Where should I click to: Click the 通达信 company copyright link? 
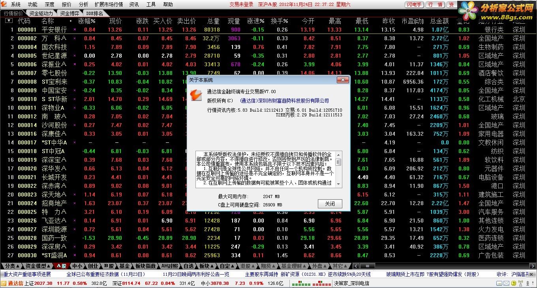pyautogui.click(x=284, y=101)
